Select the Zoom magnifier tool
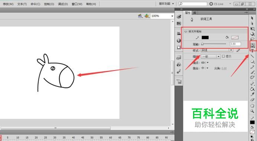 coord(252,111)
